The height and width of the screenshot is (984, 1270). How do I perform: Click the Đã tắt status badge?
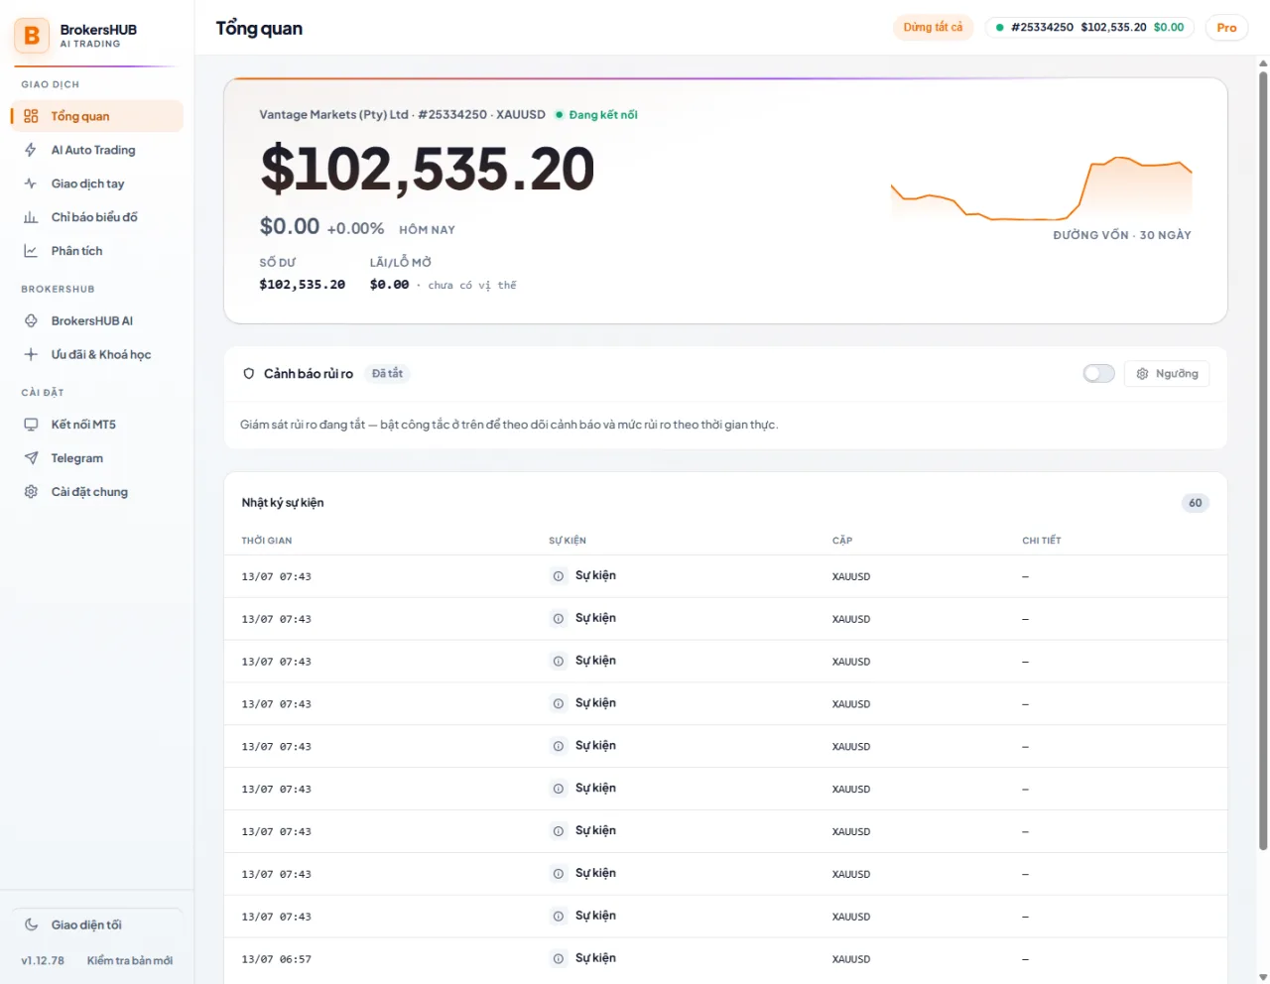tap(387, 374)
